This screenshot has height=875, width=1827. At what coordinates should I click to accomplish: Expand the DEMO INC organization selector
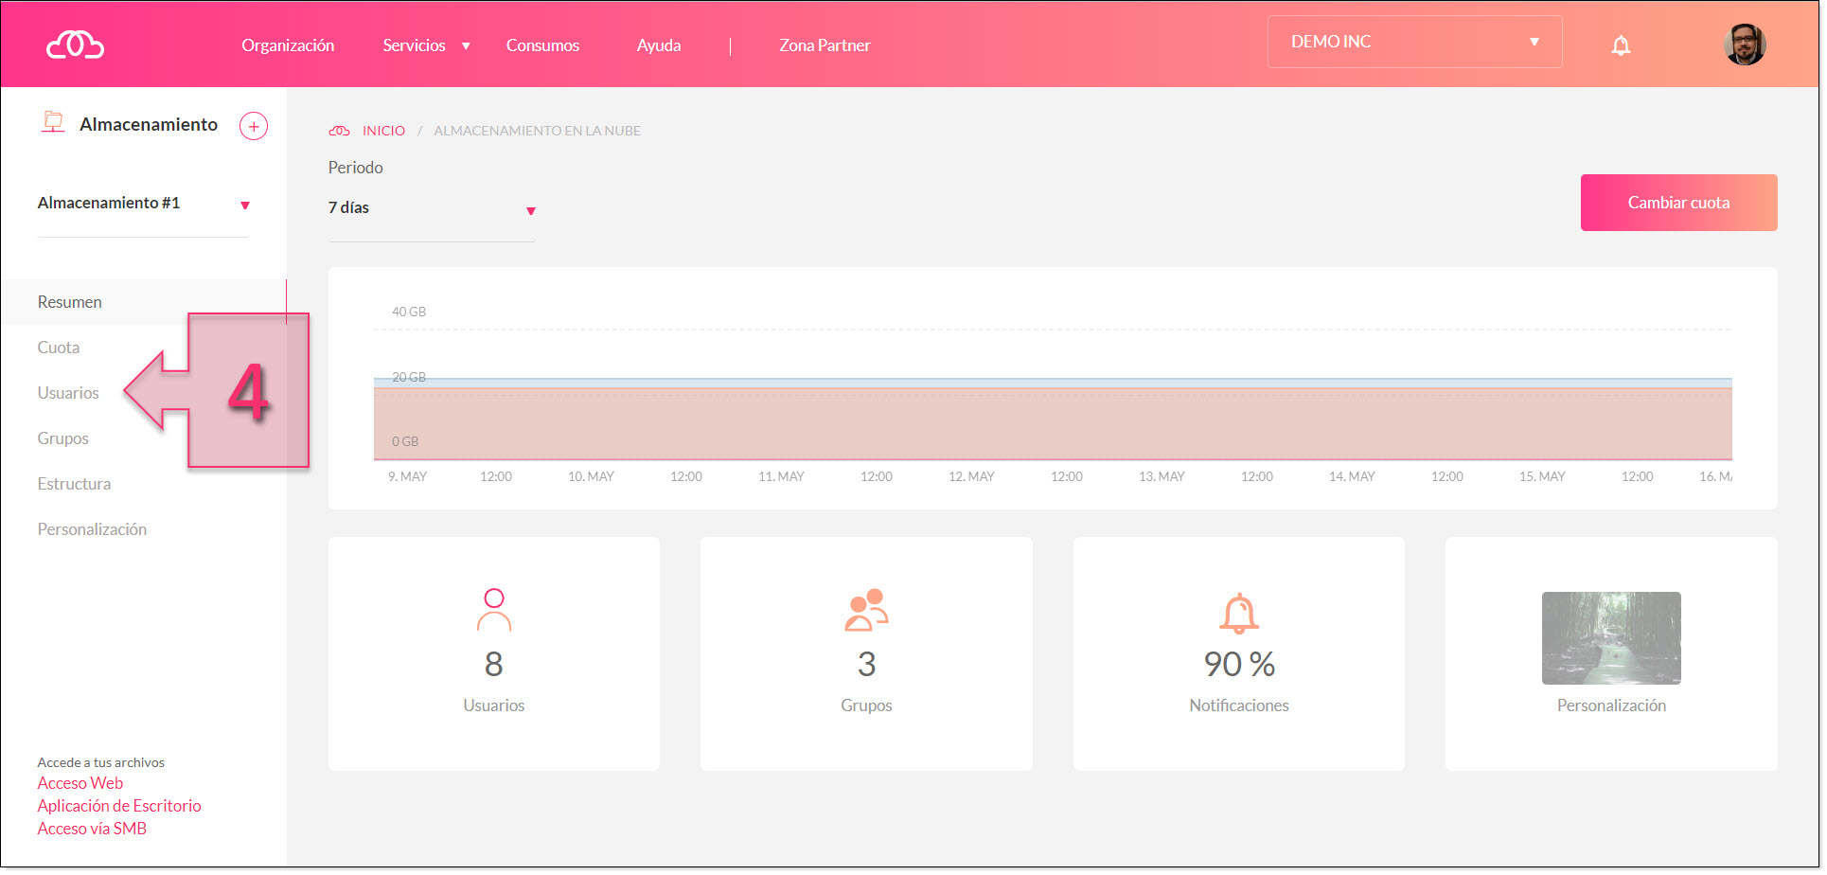click(1534, 41)
